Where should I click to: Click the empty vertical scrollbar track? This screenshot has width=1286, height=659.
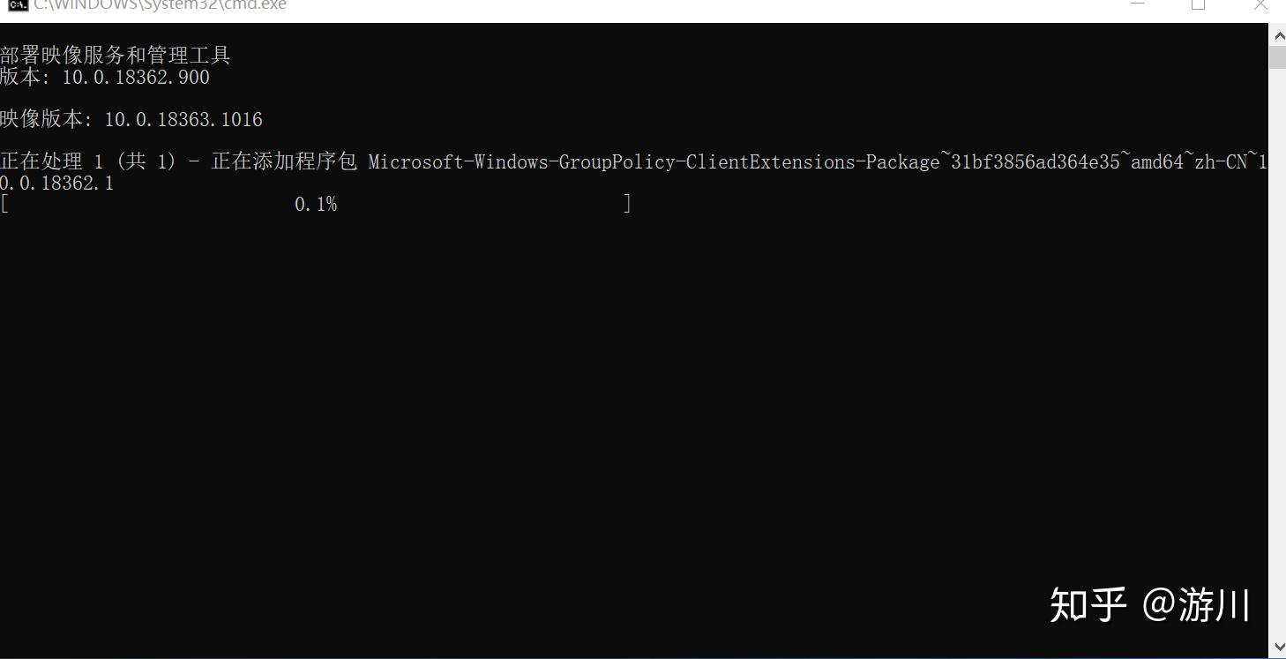pos(1277,353)
